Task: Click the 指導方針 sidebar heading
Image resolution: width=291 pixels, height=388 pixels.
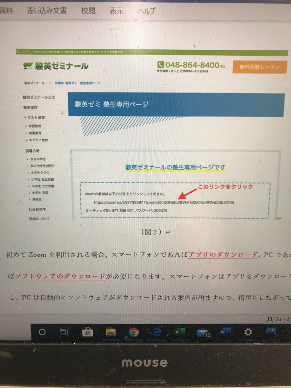Action: [x=32, y=151]
